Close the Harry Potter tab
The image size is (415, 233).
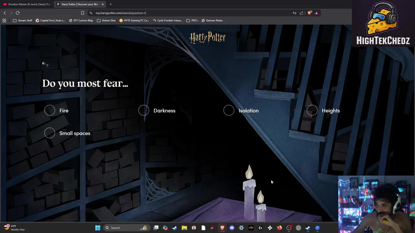pos(103,4)
